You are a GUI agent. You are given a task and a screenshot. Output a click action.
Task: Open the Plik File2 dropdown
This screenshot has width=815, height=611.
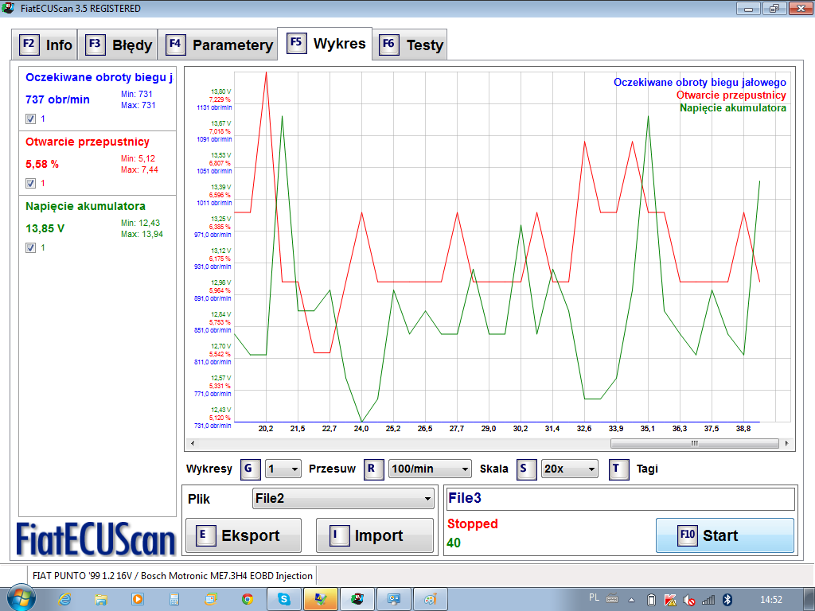tap(342, 499)
